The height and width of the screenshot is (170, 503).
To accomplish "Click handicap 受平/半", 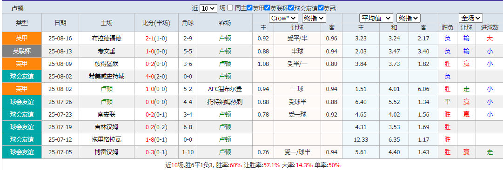I will click(x=297, y=39).
